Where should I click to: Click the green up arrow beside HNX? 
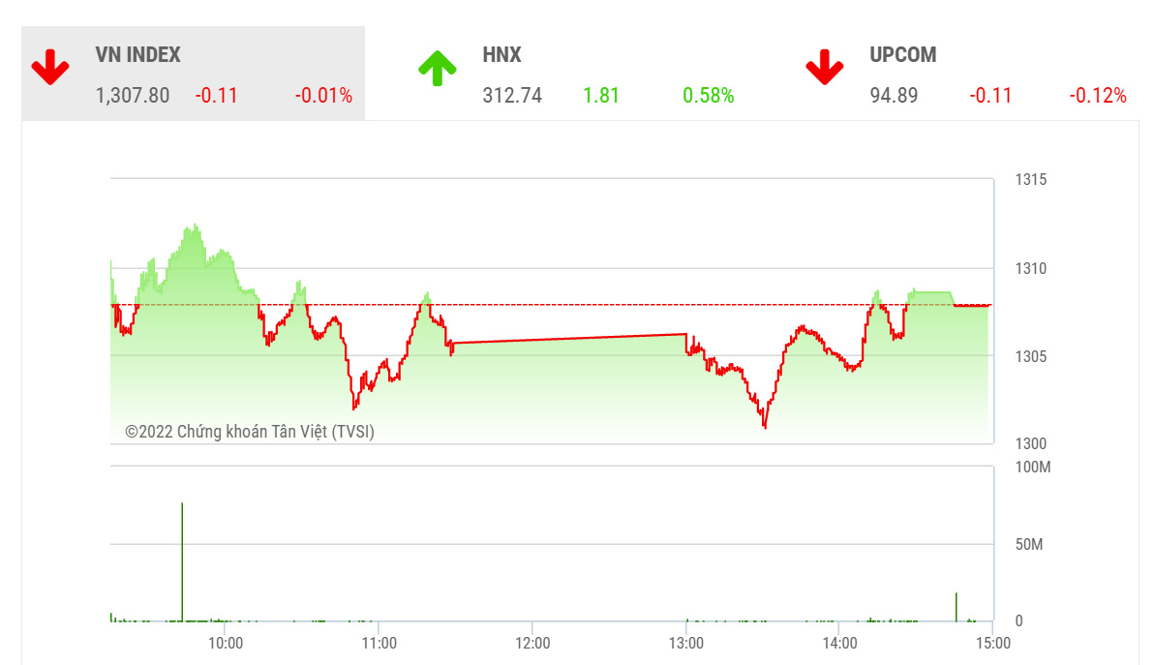pyautogui.click(x=438, y=69)
